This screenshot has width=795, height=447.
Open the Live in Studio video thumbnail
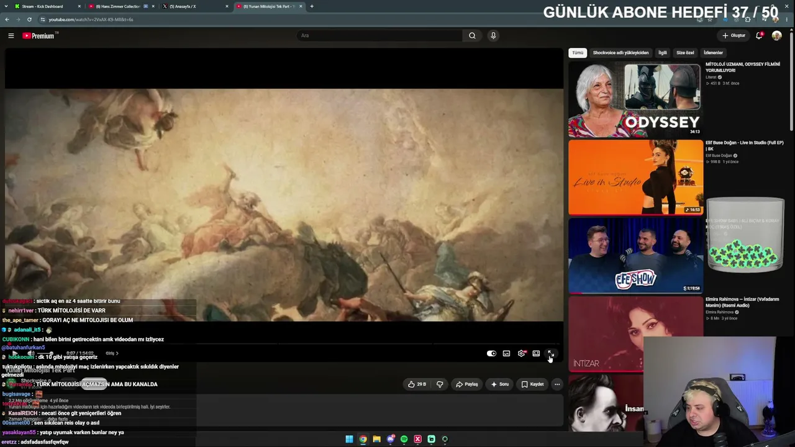pos(635,177)
